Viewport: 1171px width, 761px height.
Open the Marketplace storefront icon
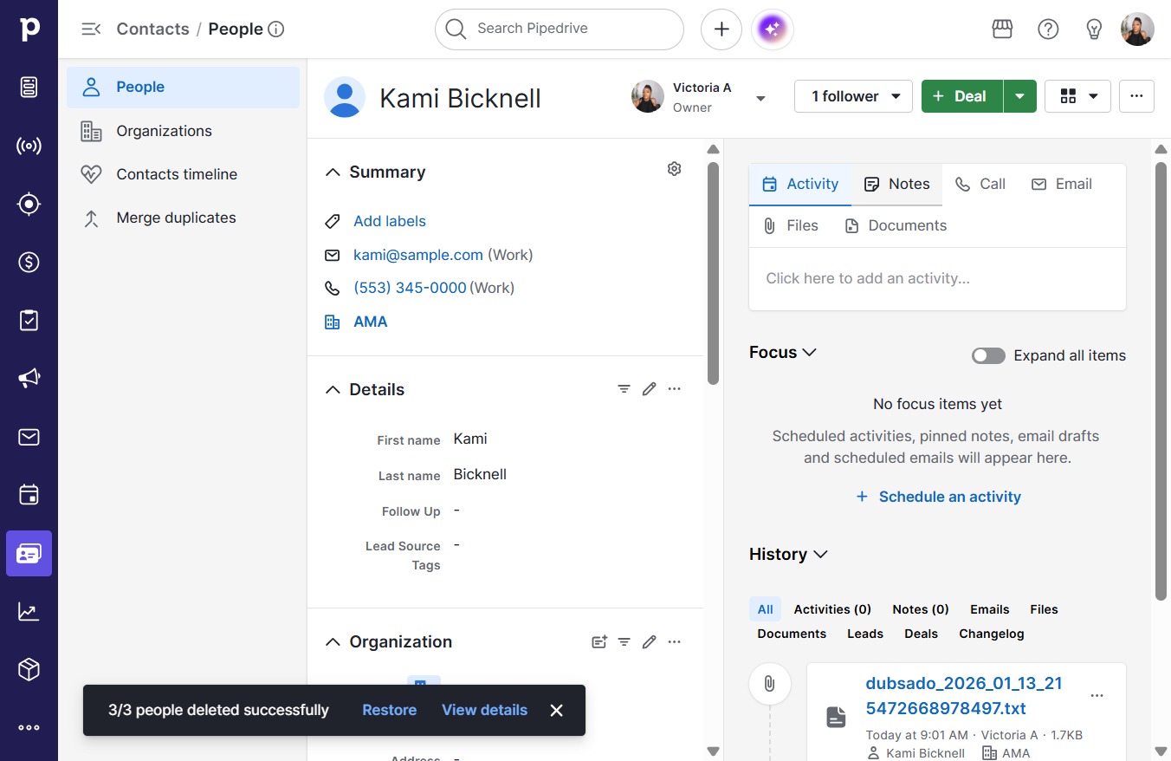(x=1002, y=29)
